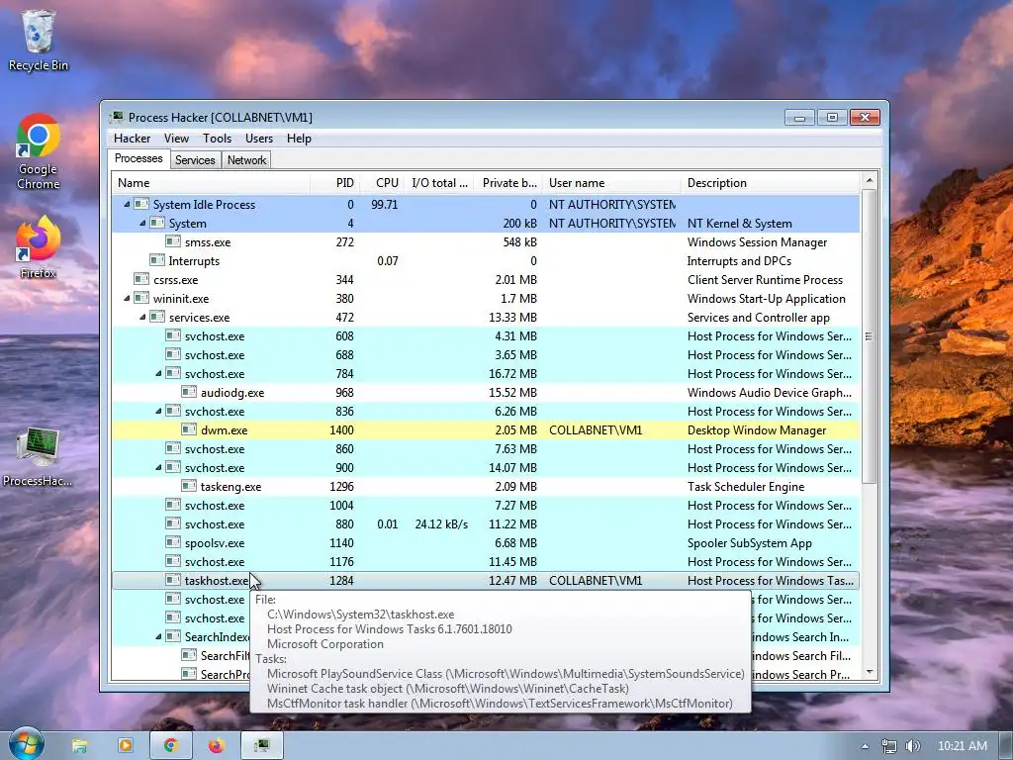Image resolution: width=1013 pixels, height=760 pixels.
Task: Click icon of svchost.exe PID 608
Action: tap(172, 335)
